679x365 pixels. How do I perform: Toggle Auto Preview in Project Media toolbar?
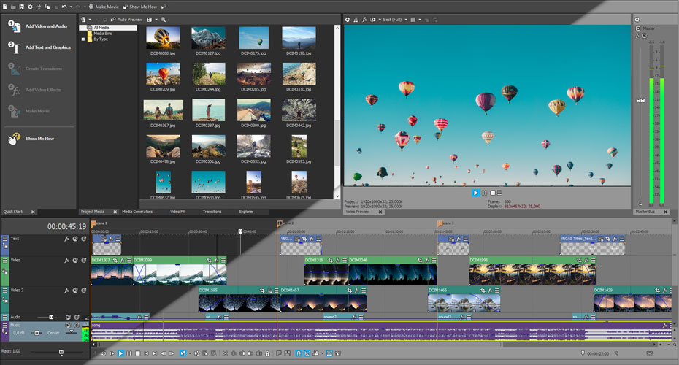click(x=126, y=20)
